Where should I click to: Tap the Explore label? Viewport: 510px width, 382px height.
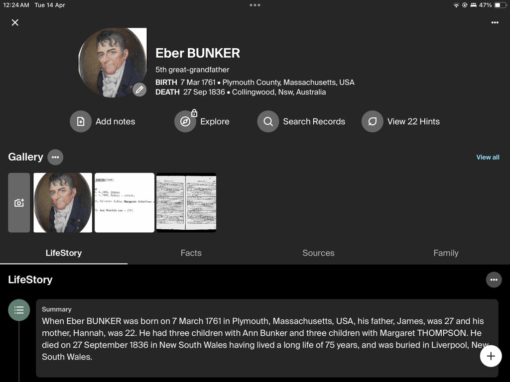[x=215, y=121]
